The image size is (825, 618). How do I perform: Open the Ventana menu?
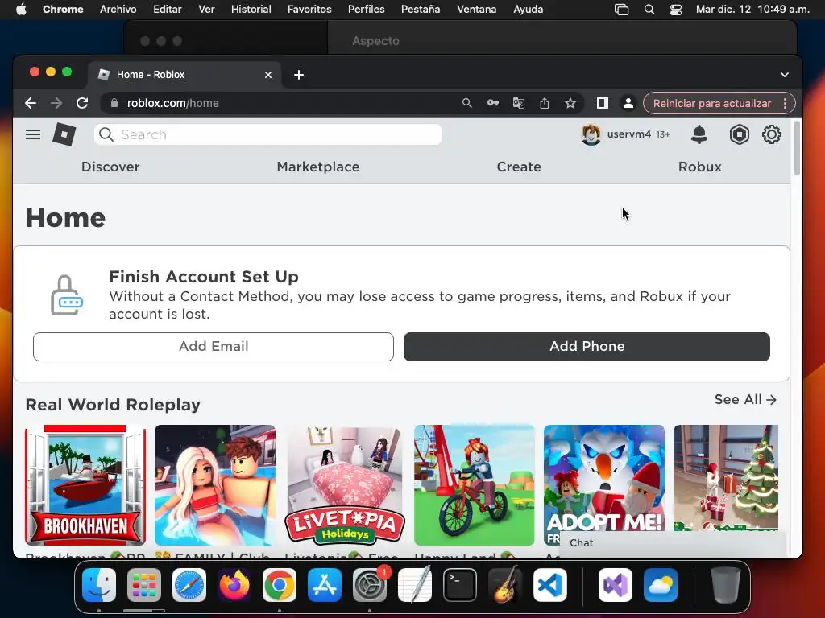[x=477, y=10]
